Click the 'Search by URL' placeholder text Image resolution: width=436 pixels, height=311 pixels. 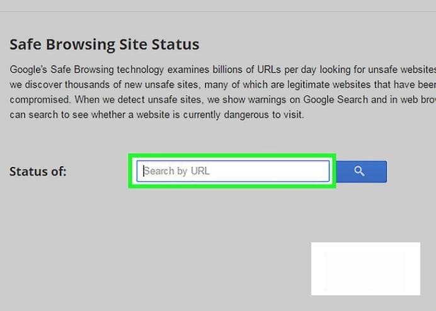(177, 171)
